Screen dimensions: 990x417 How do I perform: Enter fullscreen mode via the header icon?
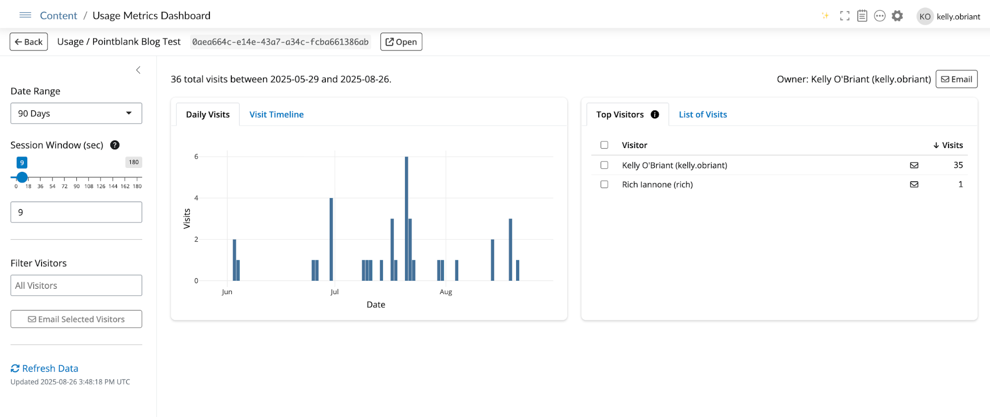[844, 16]
